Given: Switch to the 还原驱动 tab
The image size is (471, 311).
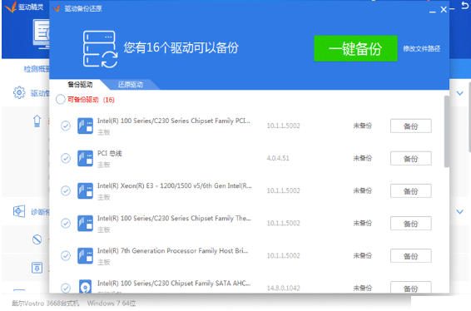Looking at the screenshot, I should (131, 84).
